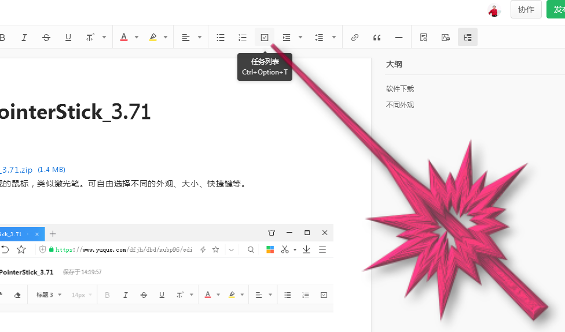Screen dimensions: 565x332
Task: Insert a block quote
Action: click(377, 38)
